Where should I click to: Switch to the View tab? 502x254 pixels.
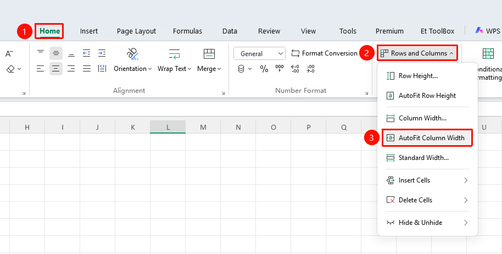click(308, 31)
